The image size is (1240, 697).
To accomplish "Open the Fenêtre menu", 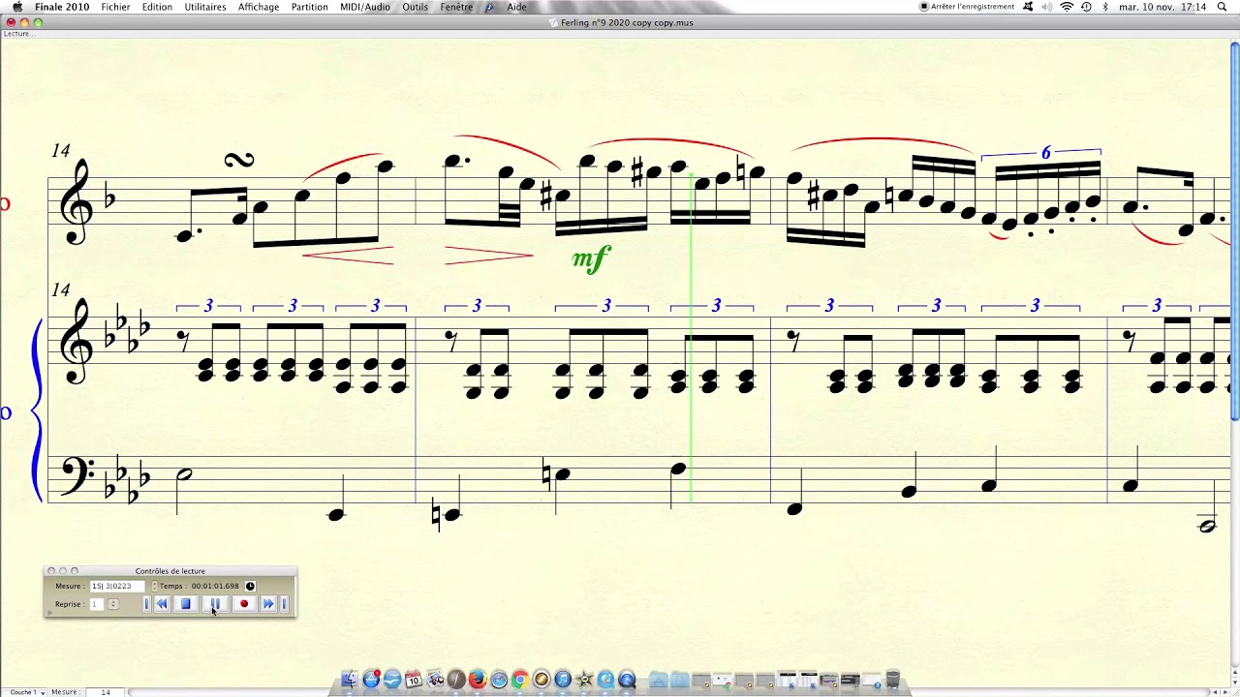I will pyautogui.click(x=456, y=7).
